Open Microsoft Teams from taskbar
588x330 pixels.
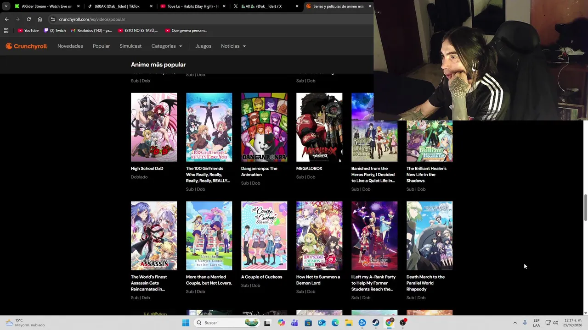tap(294, 323)
